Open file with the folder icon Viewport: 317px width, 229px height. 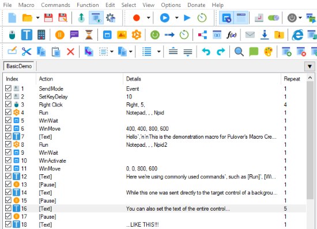(27, 18)
